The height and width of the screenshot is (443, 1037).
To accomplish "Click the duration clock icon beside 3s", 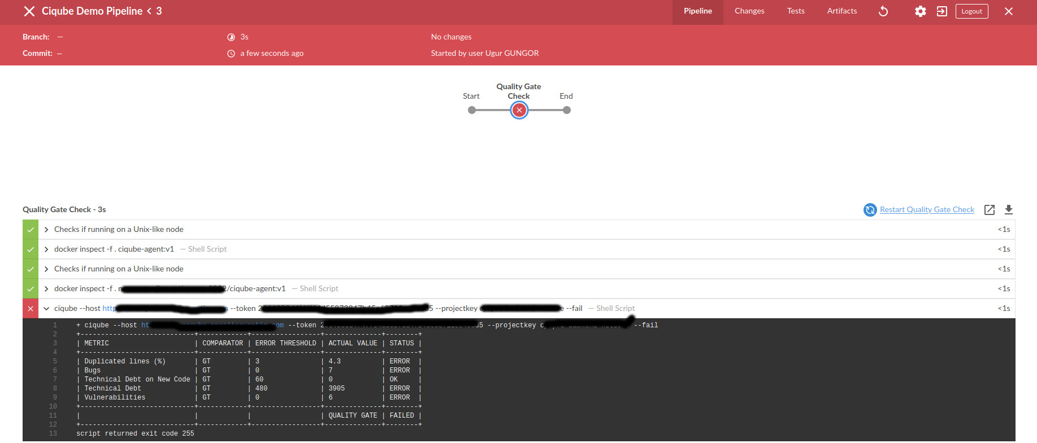I will [x=231, y=37].
